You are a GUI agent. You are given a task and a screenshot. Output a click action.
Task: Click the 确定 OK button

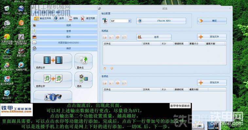click(x=212, y=21)
